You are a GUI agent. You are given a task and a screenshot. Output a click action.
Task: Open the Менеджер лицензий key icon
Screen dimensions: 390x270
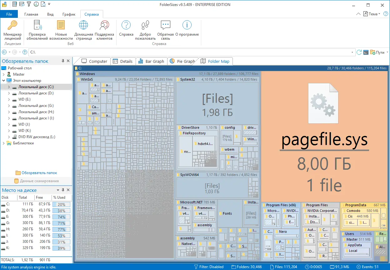[12, 25]
